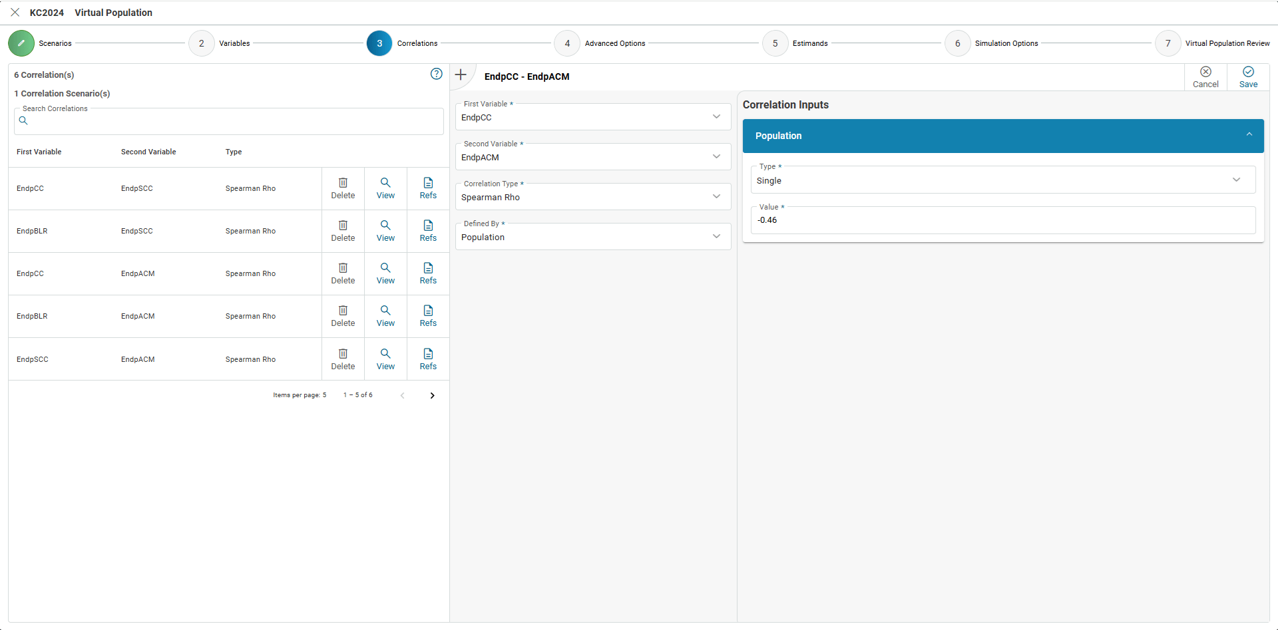View the EndpCC - EndpACM correlation
The height and width of the screenshot is (630, 1278).
(385, 274)
